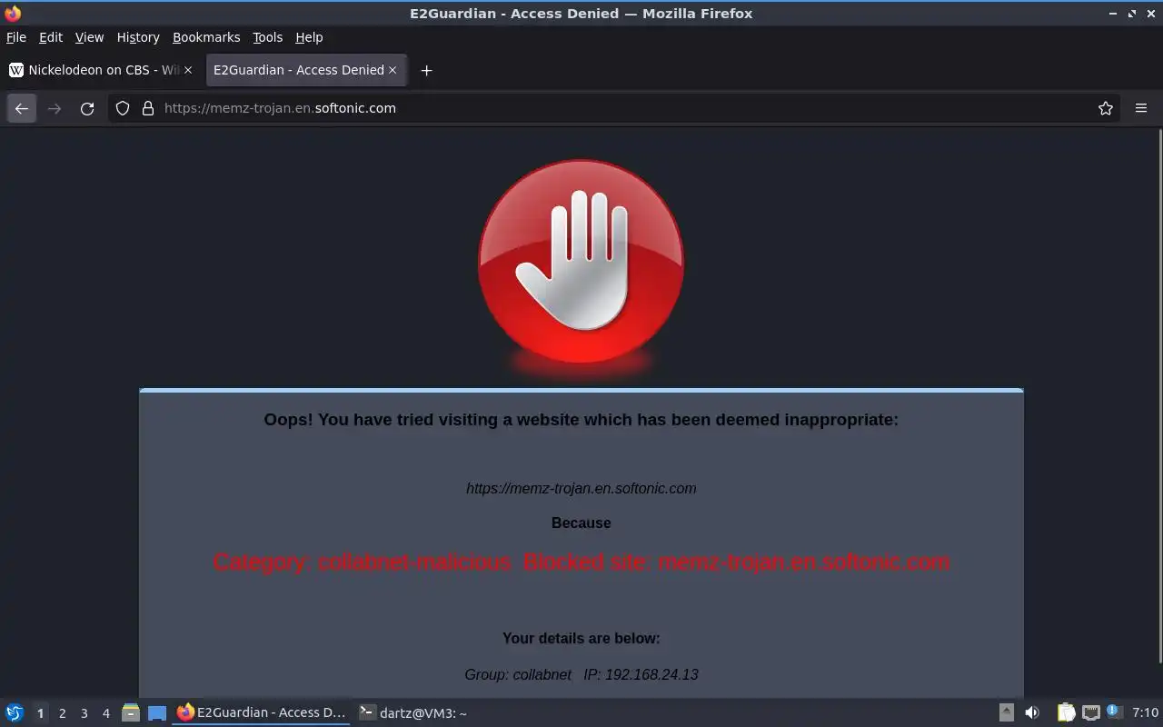Click Group collabnet IP details line
1163x727 pixels.
coord(581,674)
